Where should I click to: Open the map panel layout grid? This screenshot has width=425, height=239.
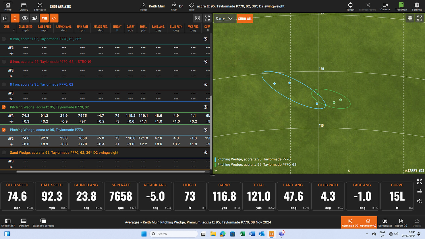pos(410,18)
